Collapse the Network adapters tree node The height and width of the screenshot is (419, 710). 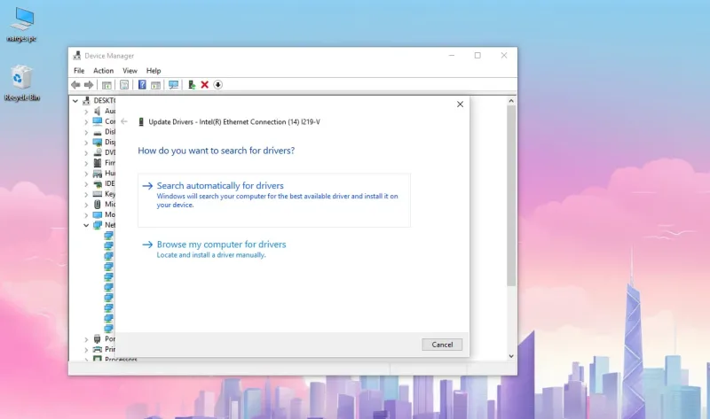86,225
